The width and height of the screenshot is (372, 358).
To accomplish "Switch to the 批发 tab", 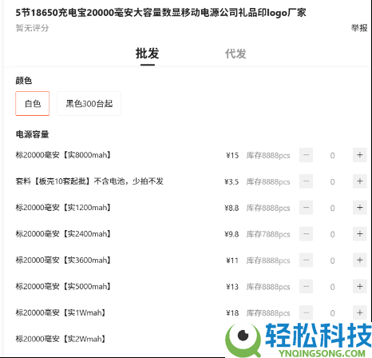I will click(x=148, y=54).
